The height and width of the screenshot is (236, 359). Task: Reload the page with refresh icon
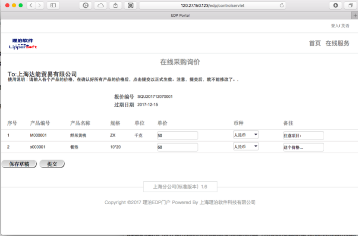282,5
